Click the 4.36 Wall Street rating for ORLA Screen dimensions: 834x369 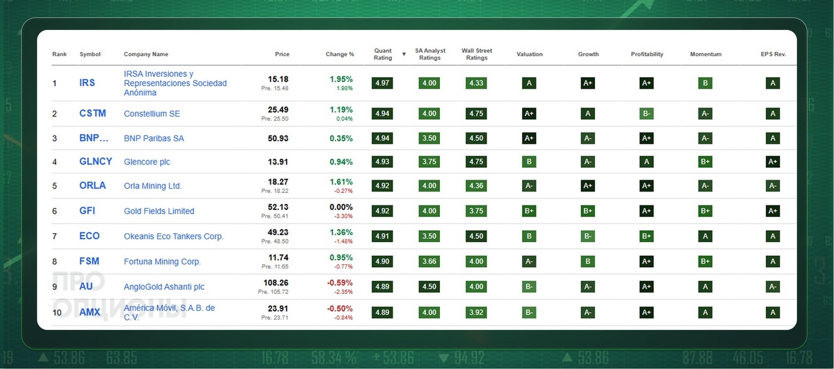click(x=477, y=186)
